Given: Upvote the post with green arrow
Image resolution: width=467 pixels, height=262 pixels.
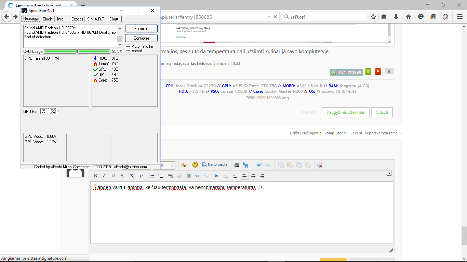Looking at the screenshot, I should coord(368,72).
